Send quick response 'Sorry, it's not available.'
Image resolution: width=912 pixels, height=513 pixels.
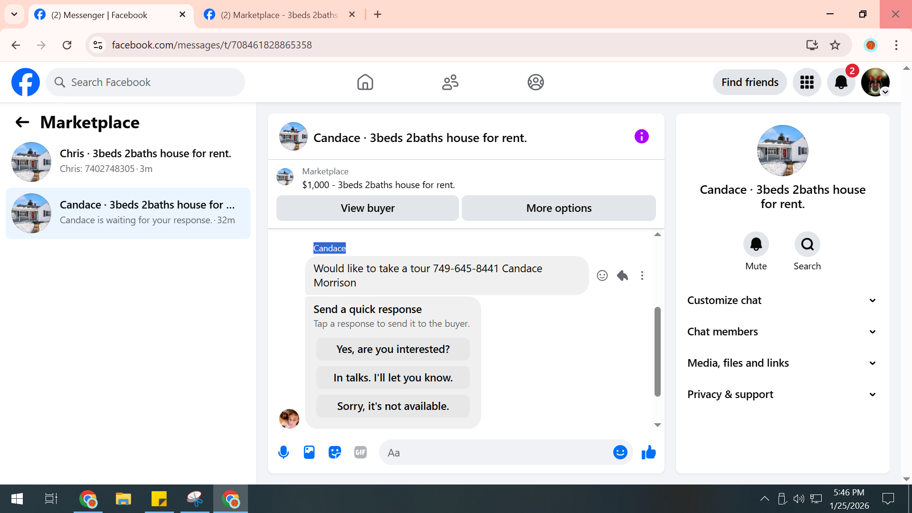tap(393, 406)
